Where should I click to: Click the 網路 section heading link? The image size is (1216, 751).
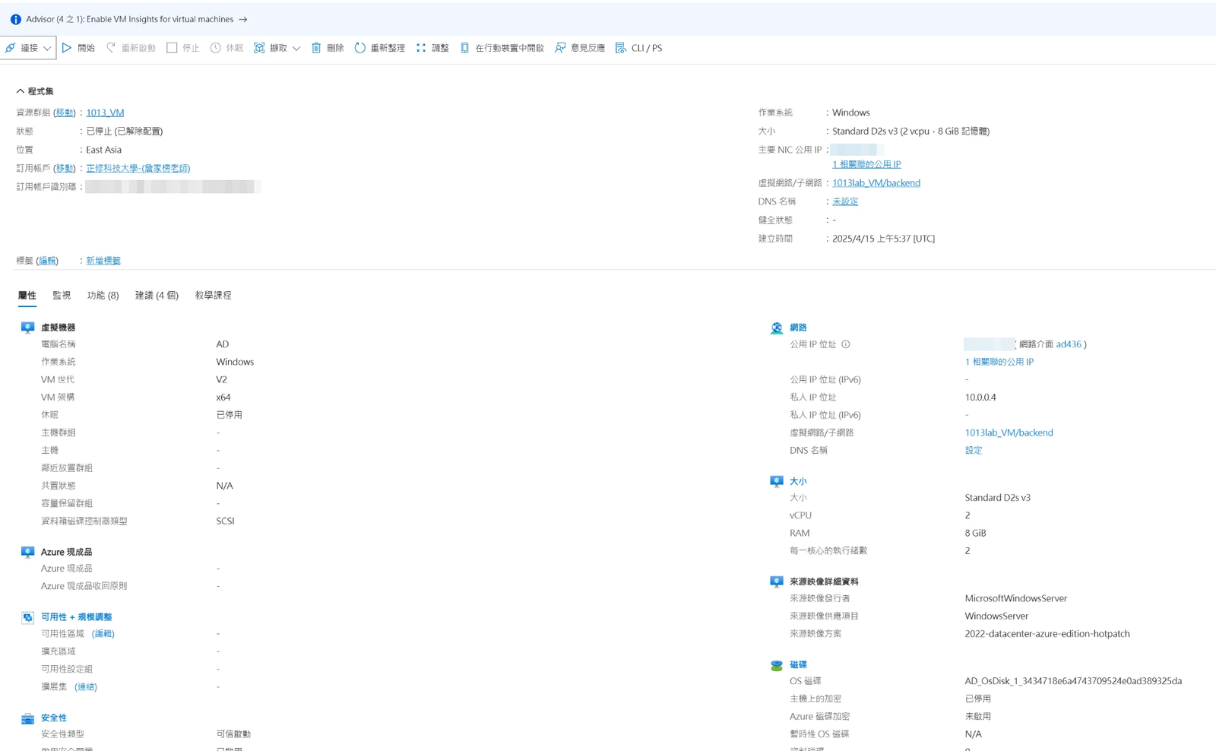(x=798, y=328)
